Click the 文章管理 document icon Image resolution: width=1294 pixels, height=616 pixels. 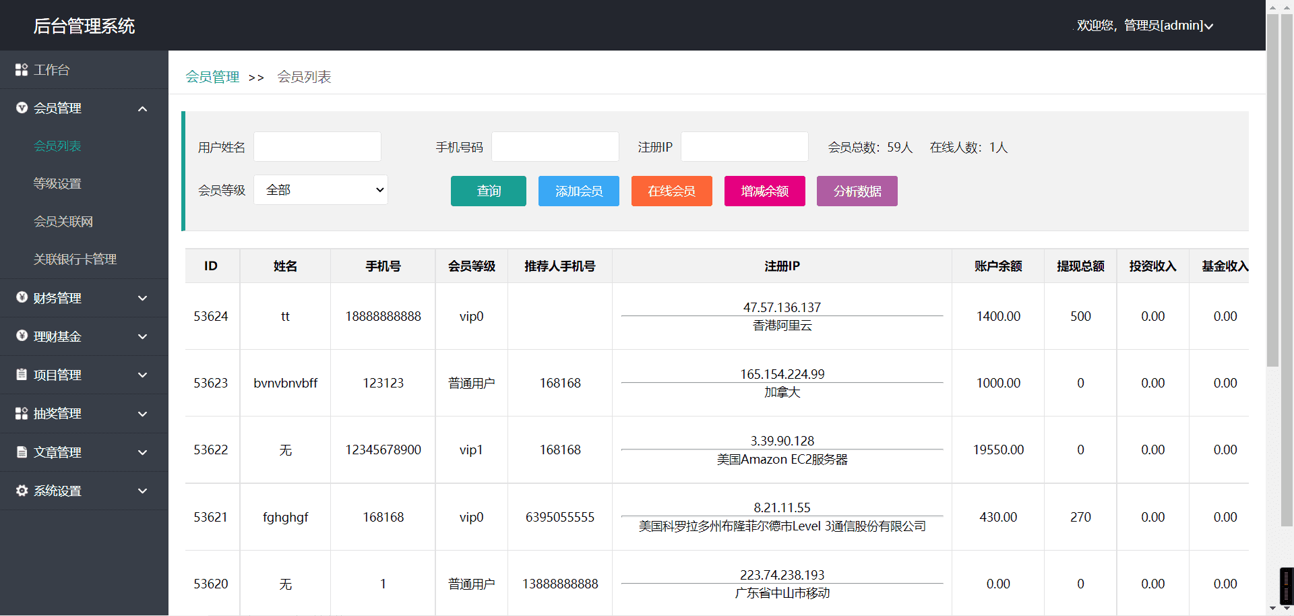pos(22,452)
